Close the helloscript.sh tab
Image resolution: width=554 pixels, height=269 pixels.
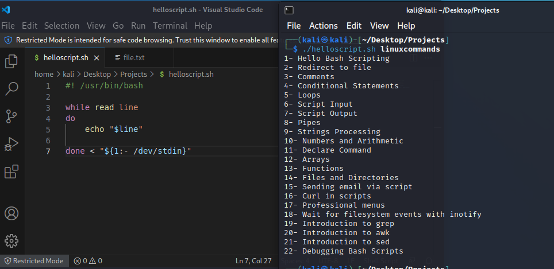click(97, 58)
